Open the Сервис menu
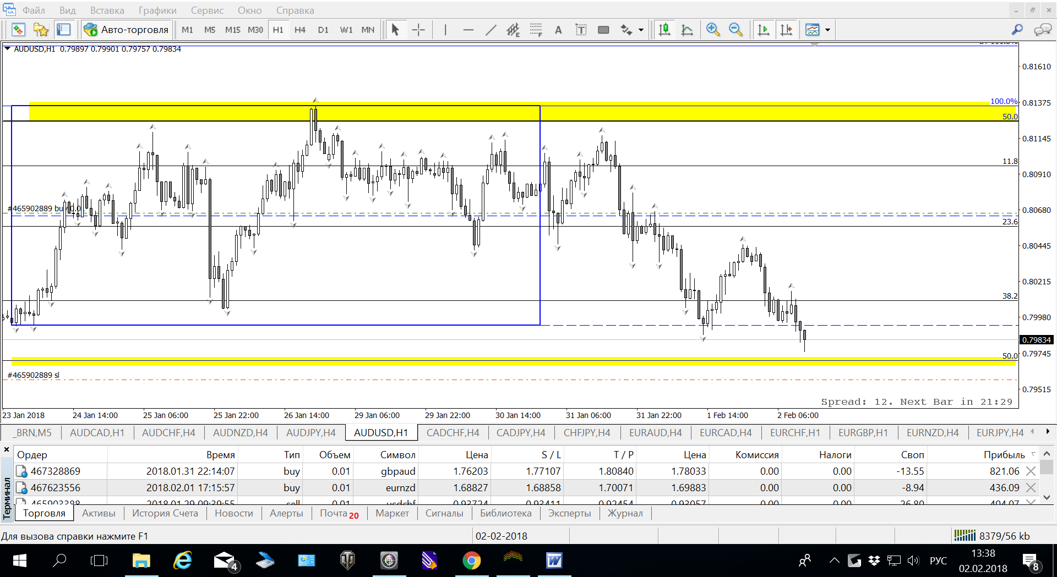 pyautogui.click(x=207, y=10)
